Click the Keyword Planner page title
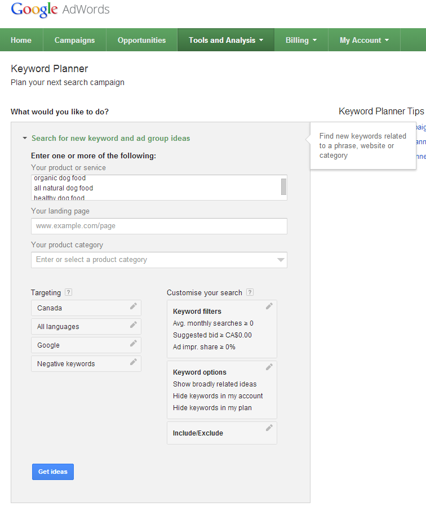 pyautogui.click(x=50, y=69)
